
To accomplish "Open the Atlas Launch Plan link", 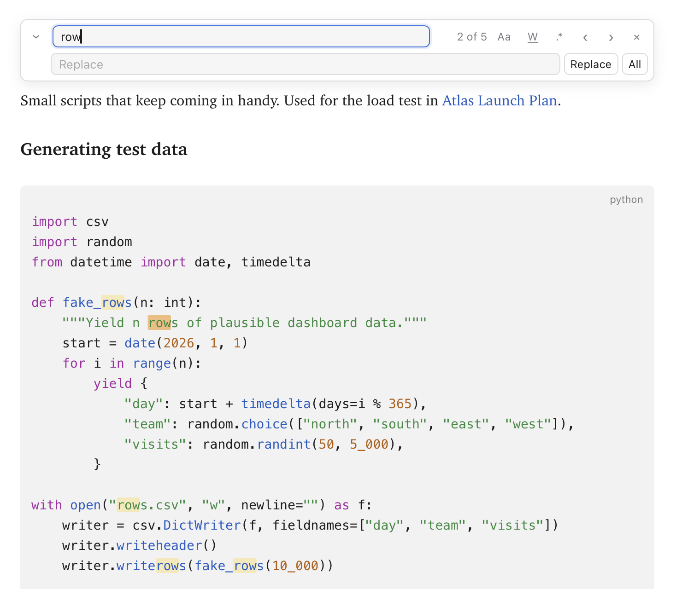I will [x=500, y=100].
